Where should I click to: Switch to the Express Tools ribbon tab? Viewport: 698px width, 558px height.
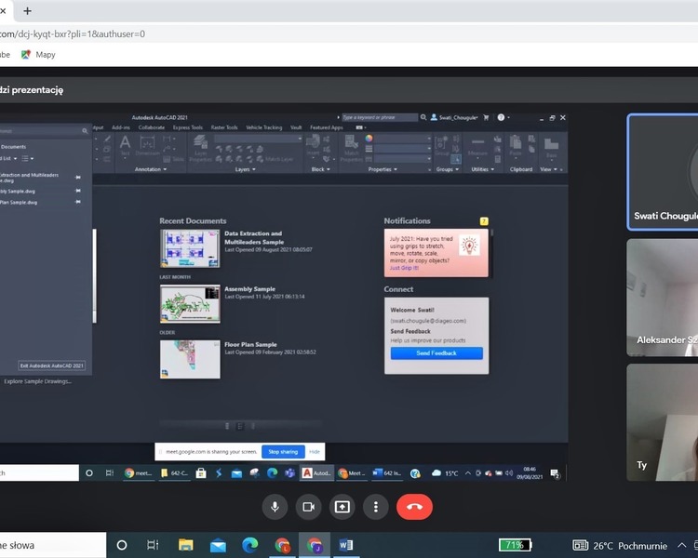pos(187,127)
